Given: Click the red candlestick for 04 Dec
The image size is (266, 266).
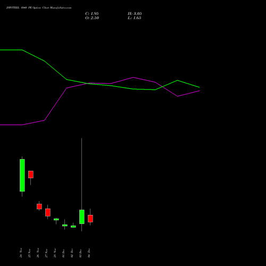Looking at the screenshot, I should (x=90, y=219).
